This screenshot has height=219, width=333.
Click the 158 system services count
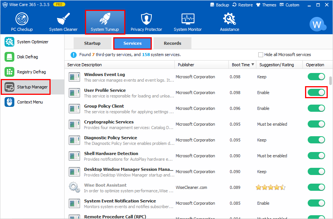pyautogui.click(x=146, y=55)
